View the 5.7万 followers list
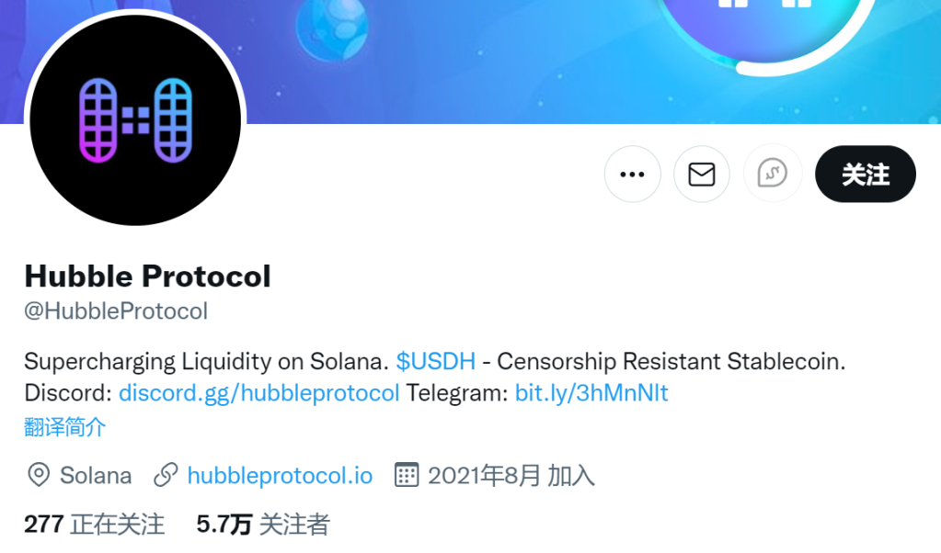941x553 pixels. pos(263,525)
